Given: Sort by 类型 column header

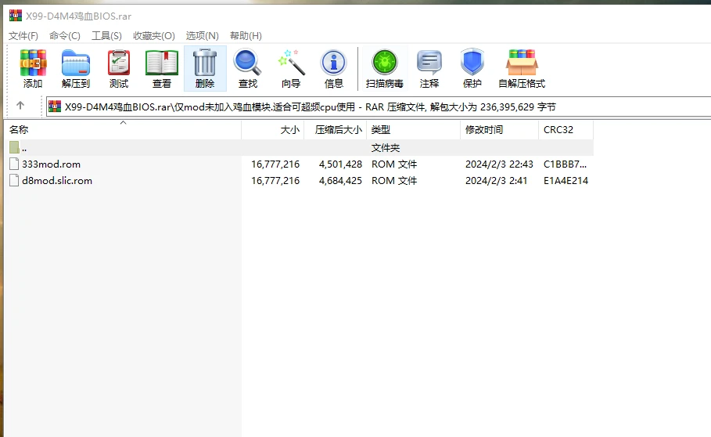Looking at the screenshot, I should click(x=413, y=130).
